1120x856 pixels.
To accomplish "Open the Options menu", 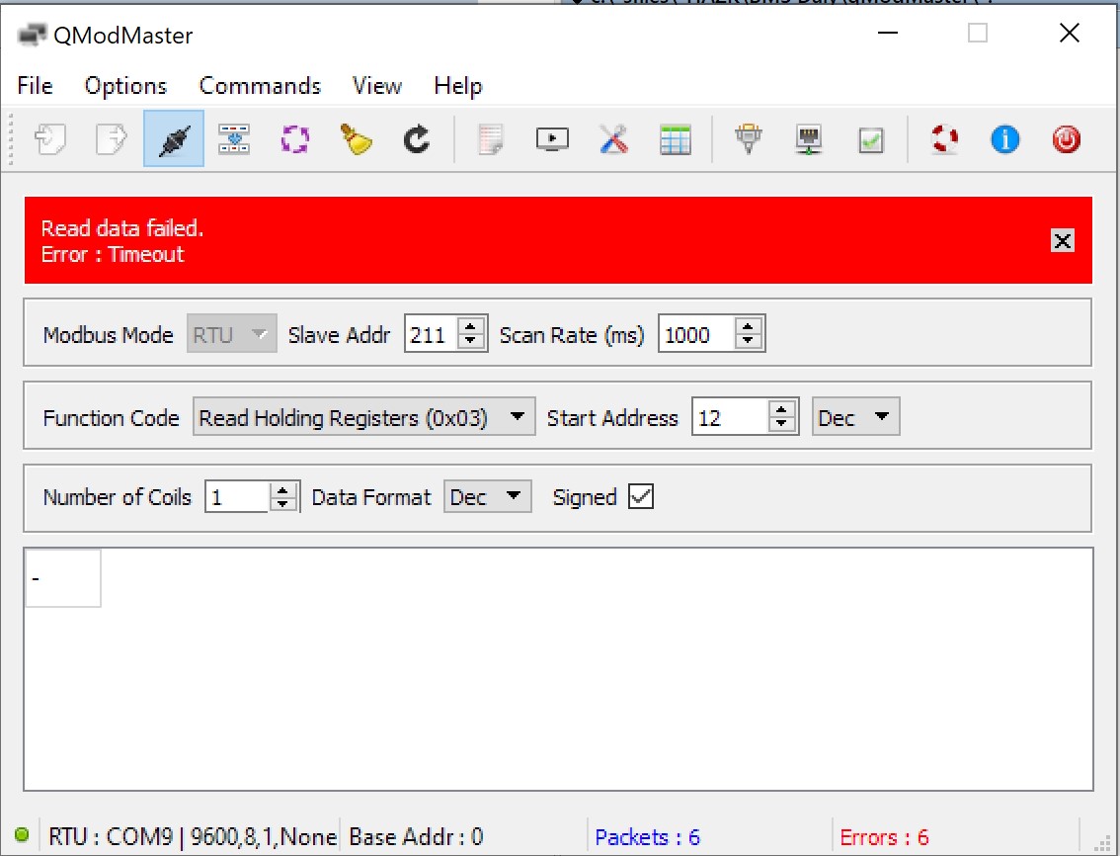I will 125,86.
